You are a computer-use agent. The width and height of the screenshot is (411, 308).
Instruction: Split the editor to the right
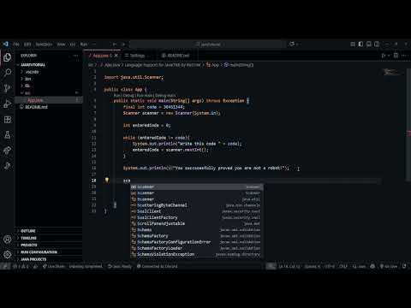click(396, 56)
